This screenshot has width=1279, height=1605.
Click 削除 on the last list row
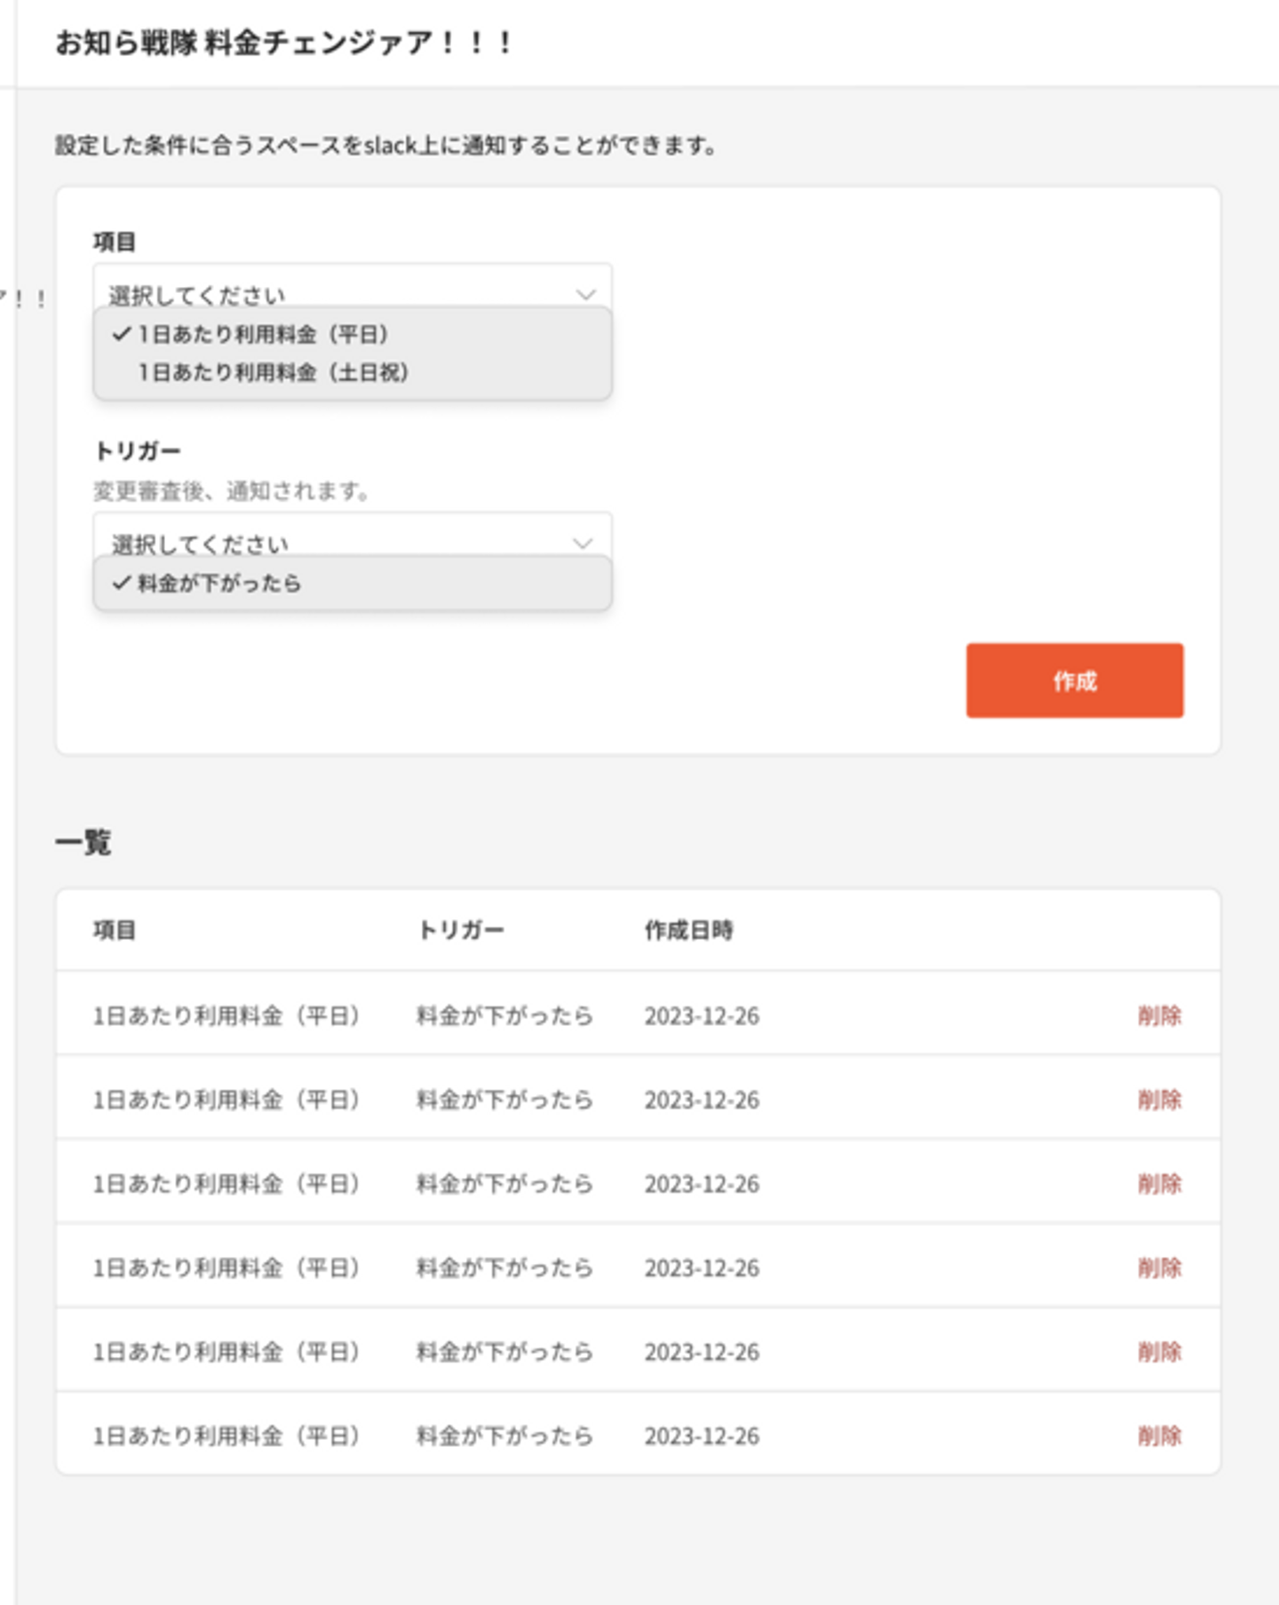pos(1159,1436)
